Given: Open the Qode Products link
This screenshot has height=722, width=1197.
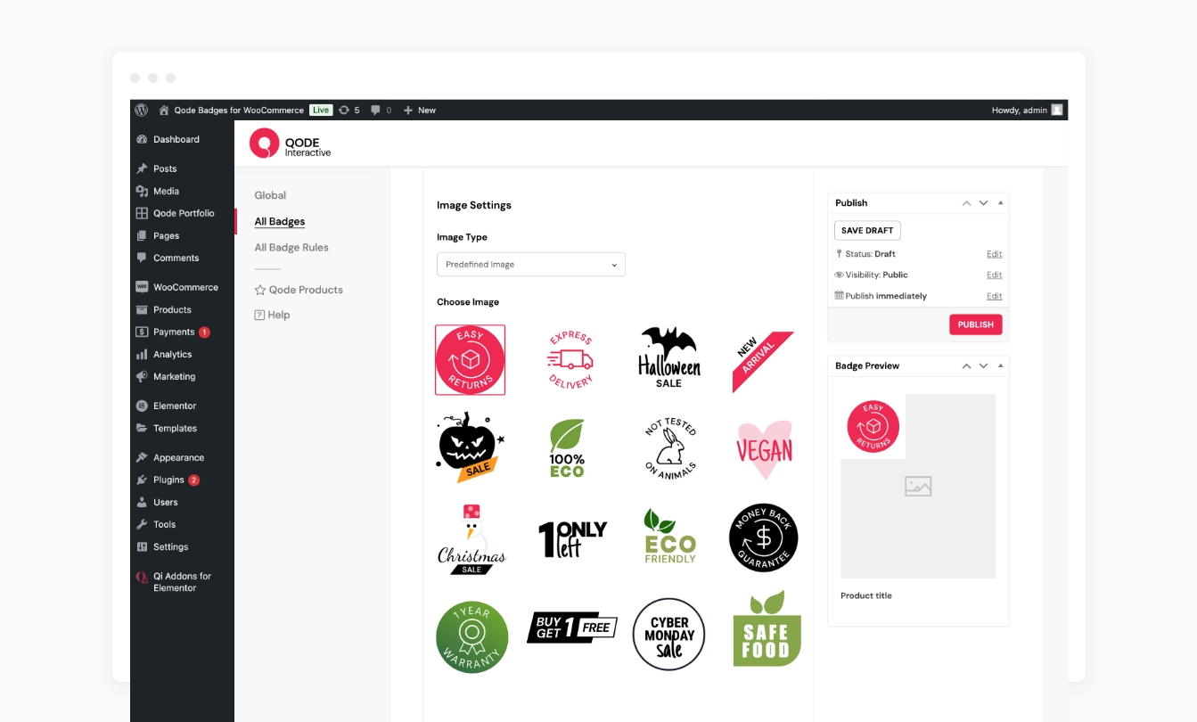Looking at the screenshot, I should pos(299,290).
